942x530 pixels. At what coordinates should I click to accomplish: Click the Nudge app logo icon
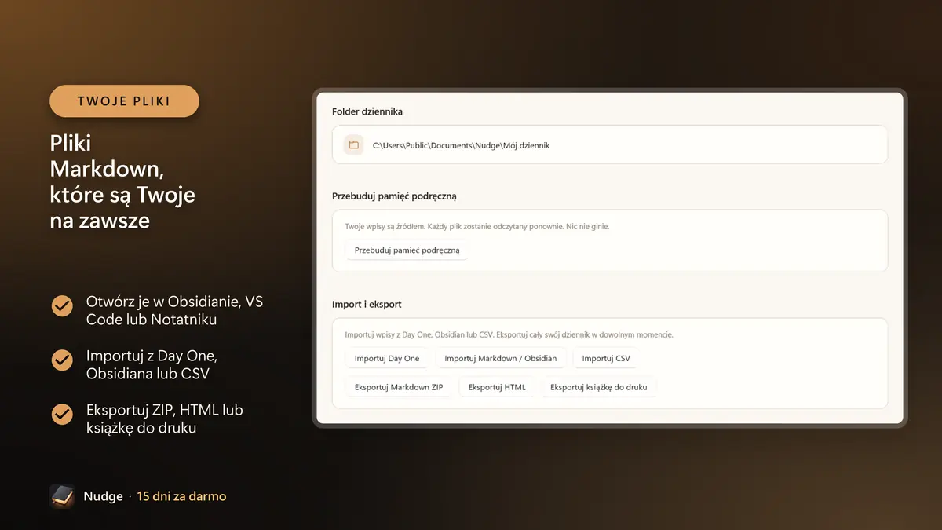(62, 496)
